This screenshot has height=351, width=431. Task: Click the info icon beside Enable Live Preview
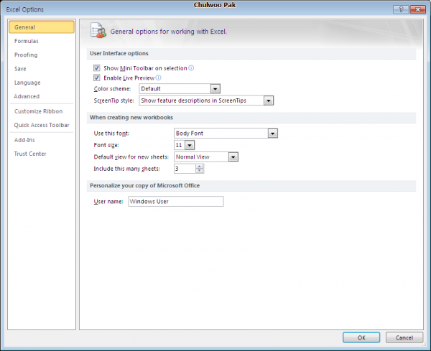tap(158, 78)
